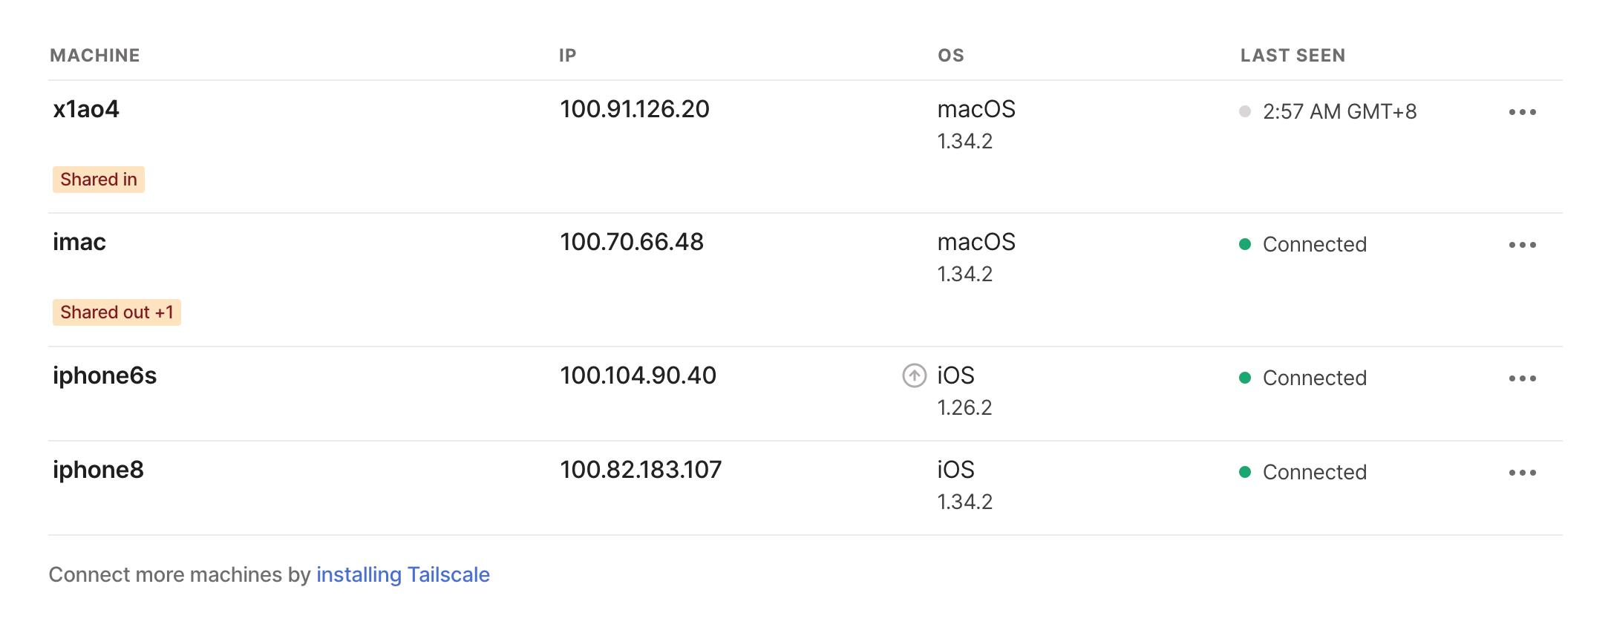The image size is (1611, 630).
Task: Follow the installing Tailscale link
Action: 402,574
